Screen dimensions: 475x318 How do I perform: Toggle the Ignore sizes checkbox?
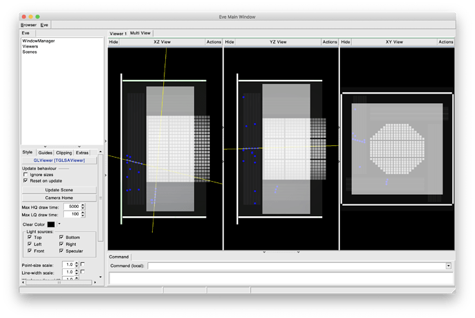click(25, 174)
